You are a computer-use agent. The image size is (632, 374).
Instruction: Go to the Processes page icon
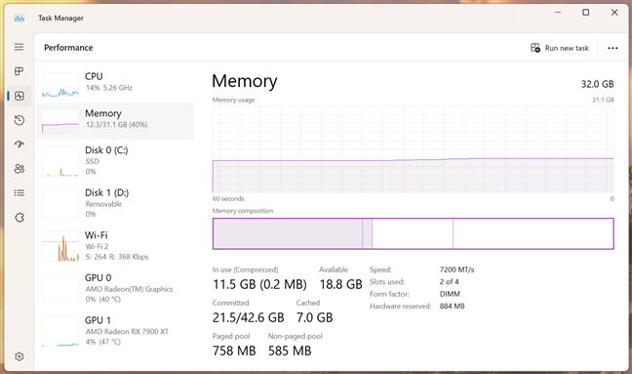pyautogui.click(x=19, y=71)
